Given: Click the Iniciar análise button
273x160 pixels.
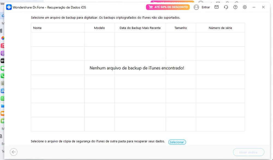Looking at the screenshot, I should 248,152.
